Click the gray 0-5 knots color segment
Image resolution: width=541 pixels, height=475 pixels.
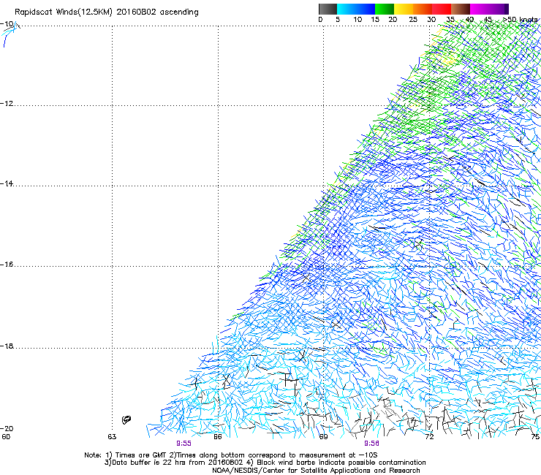(328, 9)
